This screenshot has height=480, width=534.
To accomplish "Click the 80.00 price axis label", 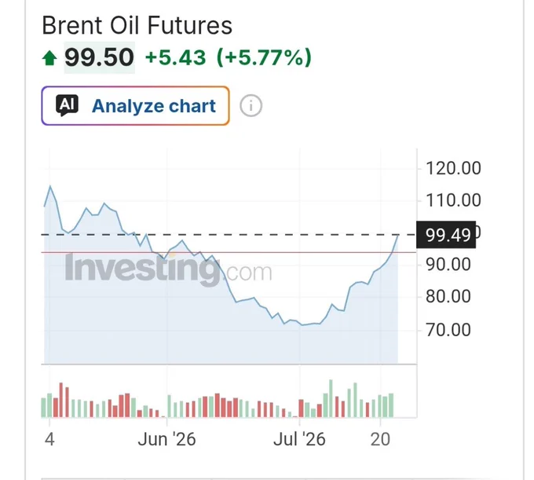I will [x=448, y=296].
